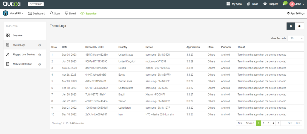Open Overview in the sidebar
The width and height of the screenshot is (307, 134).
(25, 35)
